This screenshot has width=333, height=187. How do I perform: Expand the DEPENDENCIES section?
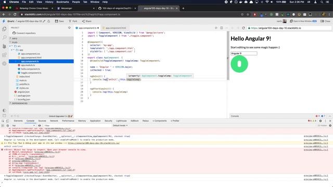(x=41, y=103)
